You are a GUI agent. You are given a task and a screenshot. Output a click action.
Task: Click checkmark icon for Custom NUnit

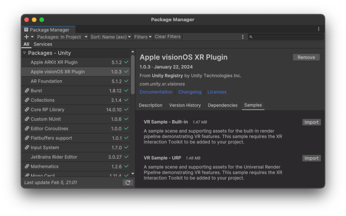click(126, 119)
